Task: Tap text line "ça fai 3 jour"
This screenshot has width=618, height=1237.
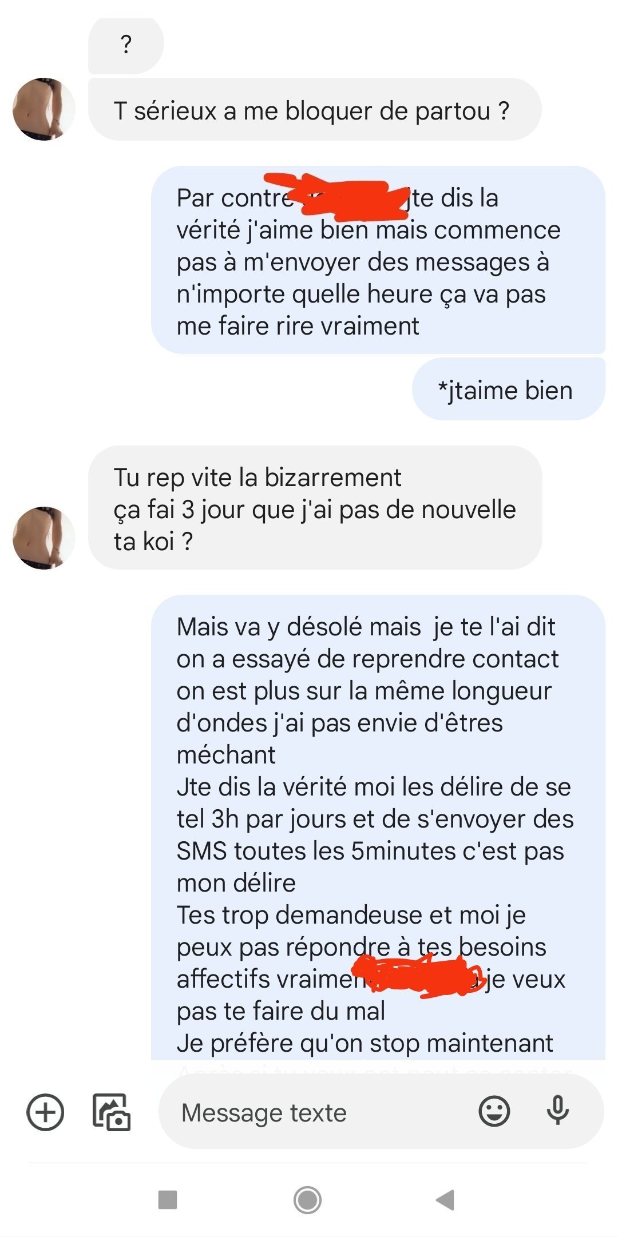Action: point(314,509)
